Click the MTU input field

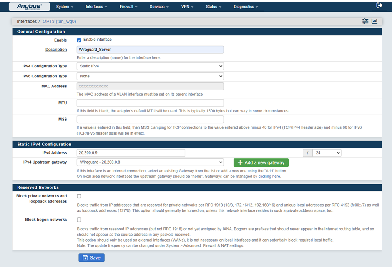150,103
